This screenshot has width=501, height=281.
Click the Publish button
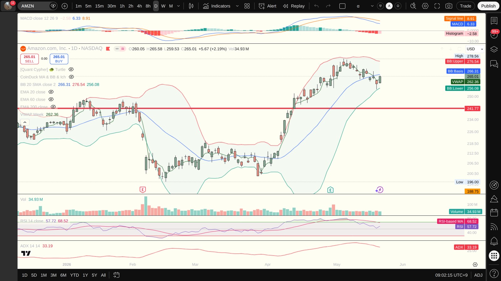(488, 6)
